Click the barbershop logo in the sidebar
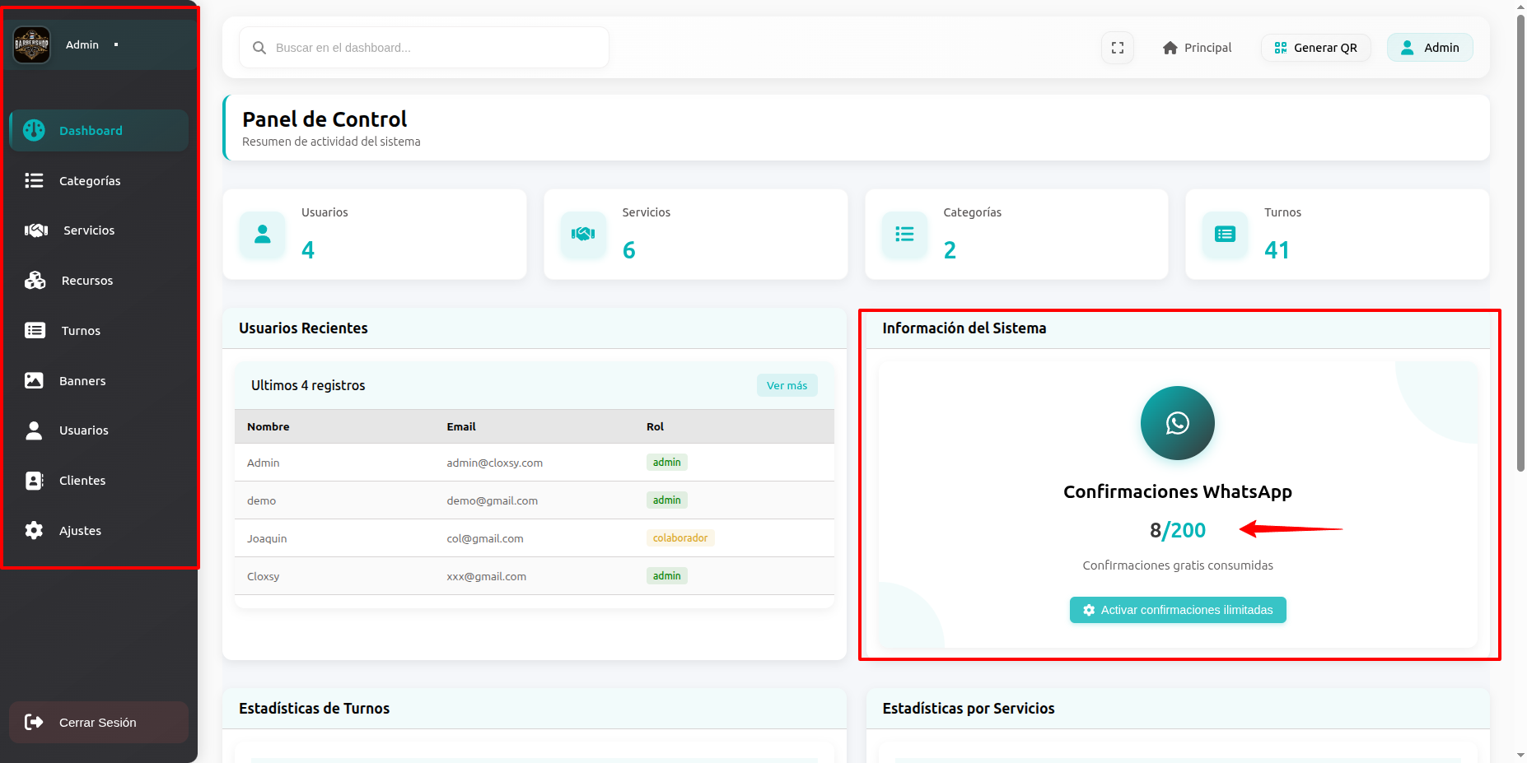1527x763 pixels. [x=32, y=45]
